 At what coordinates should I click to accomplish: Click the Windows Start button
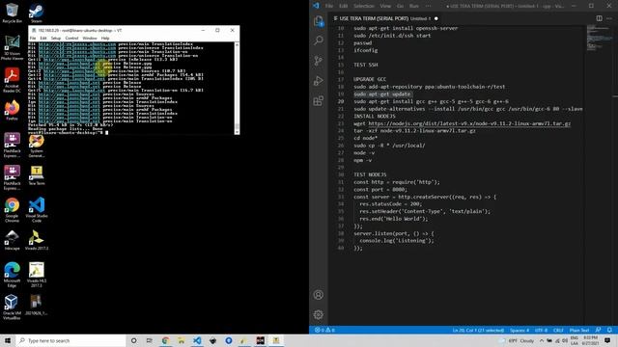pos(8,340)
